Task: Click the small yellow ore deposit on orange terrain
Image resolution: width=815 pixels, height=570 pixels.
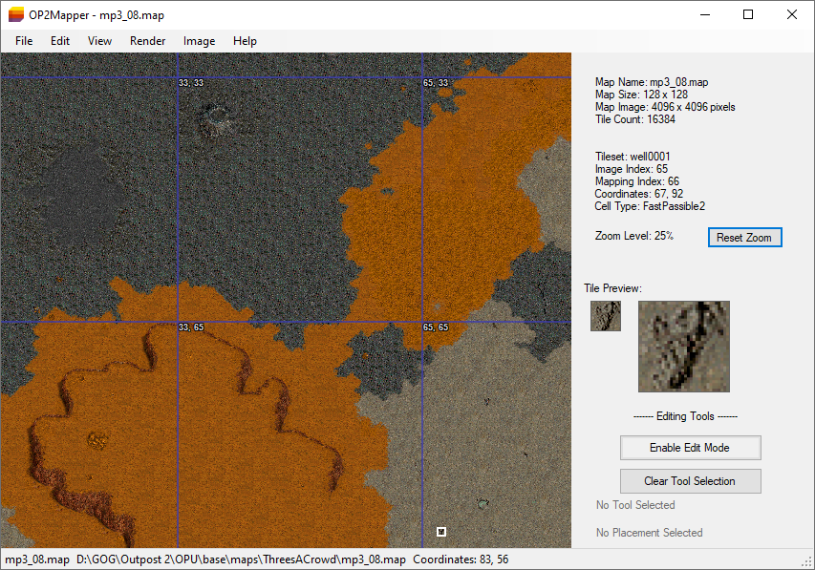Action: coord(97,440)
